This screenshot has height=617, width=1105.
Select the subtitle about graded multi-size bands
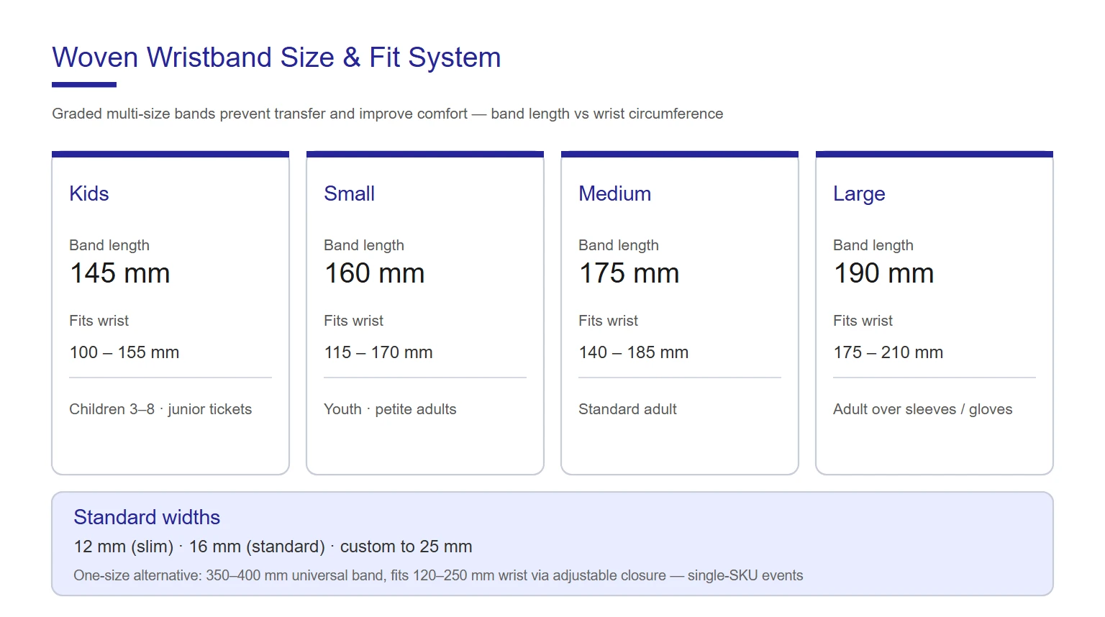[388, 114]
